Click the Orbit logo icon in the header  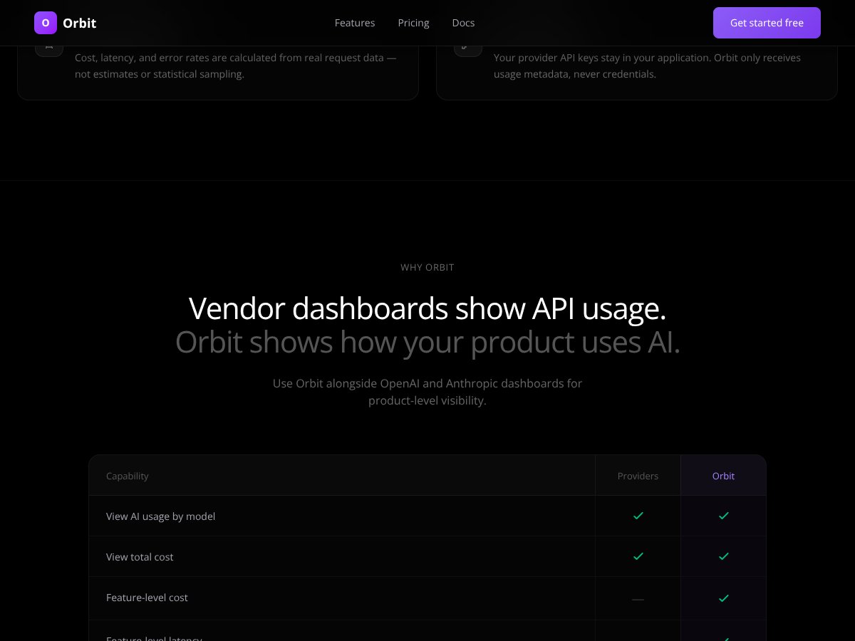click(x=46, y=23)
